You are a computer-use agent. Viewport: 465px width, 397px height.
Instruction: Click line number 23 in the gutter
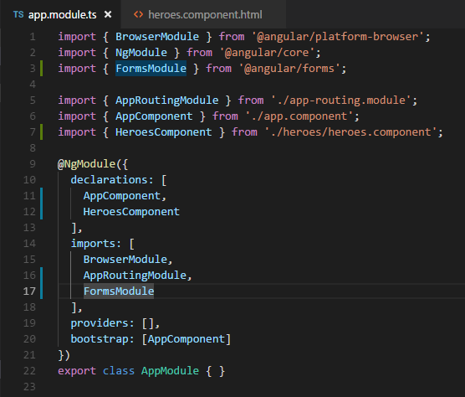pyautogui.click(x=29, y=387)
